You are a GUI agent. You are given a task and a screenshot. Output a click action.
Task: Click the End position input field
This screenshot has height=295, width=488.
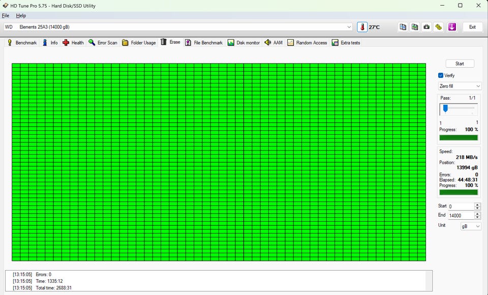coord(461,216)
